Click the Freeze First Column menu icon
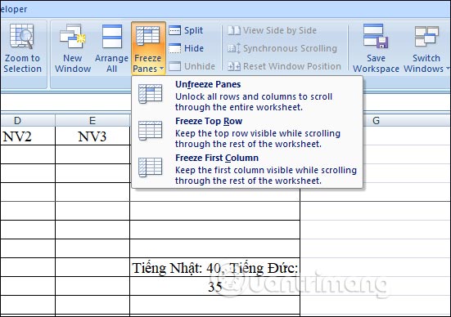Screen dimensions: 451x317 point(150,167)
